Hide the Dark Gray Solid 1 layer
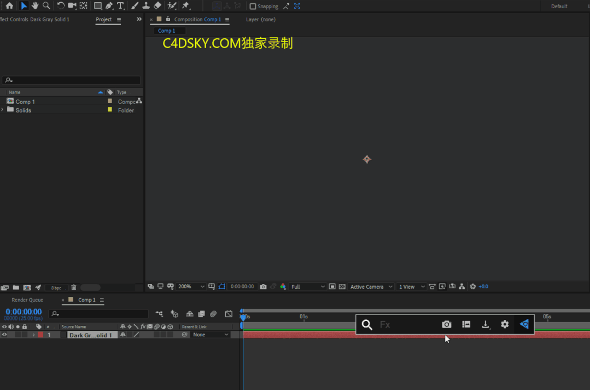 pos(4,335)
